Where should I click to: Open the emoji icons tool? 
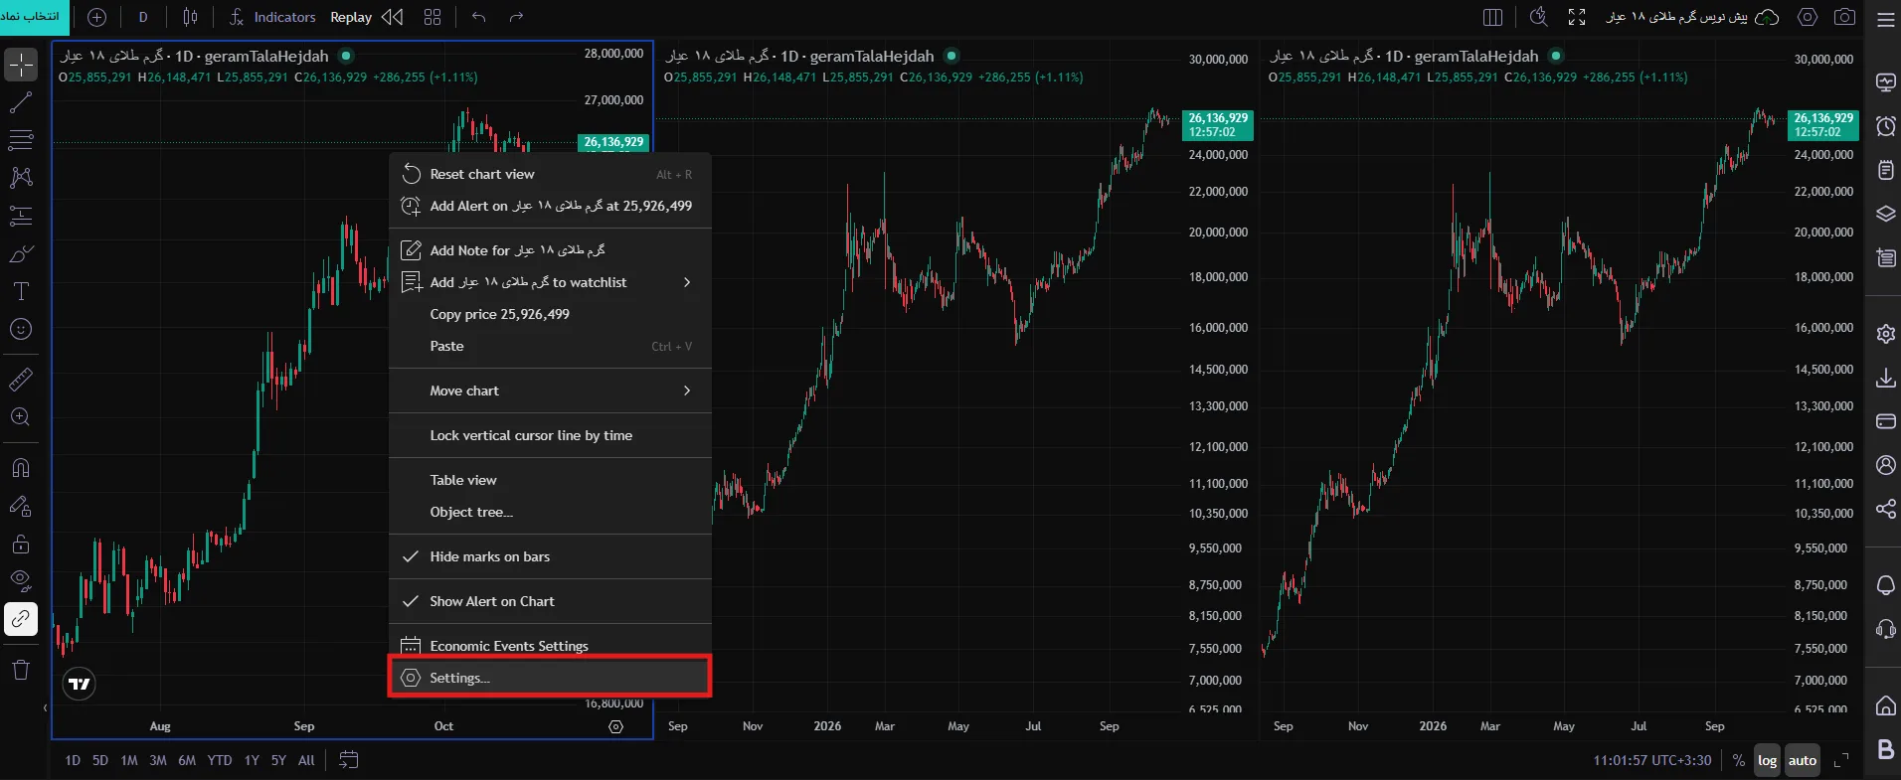(x=21, y=329)
